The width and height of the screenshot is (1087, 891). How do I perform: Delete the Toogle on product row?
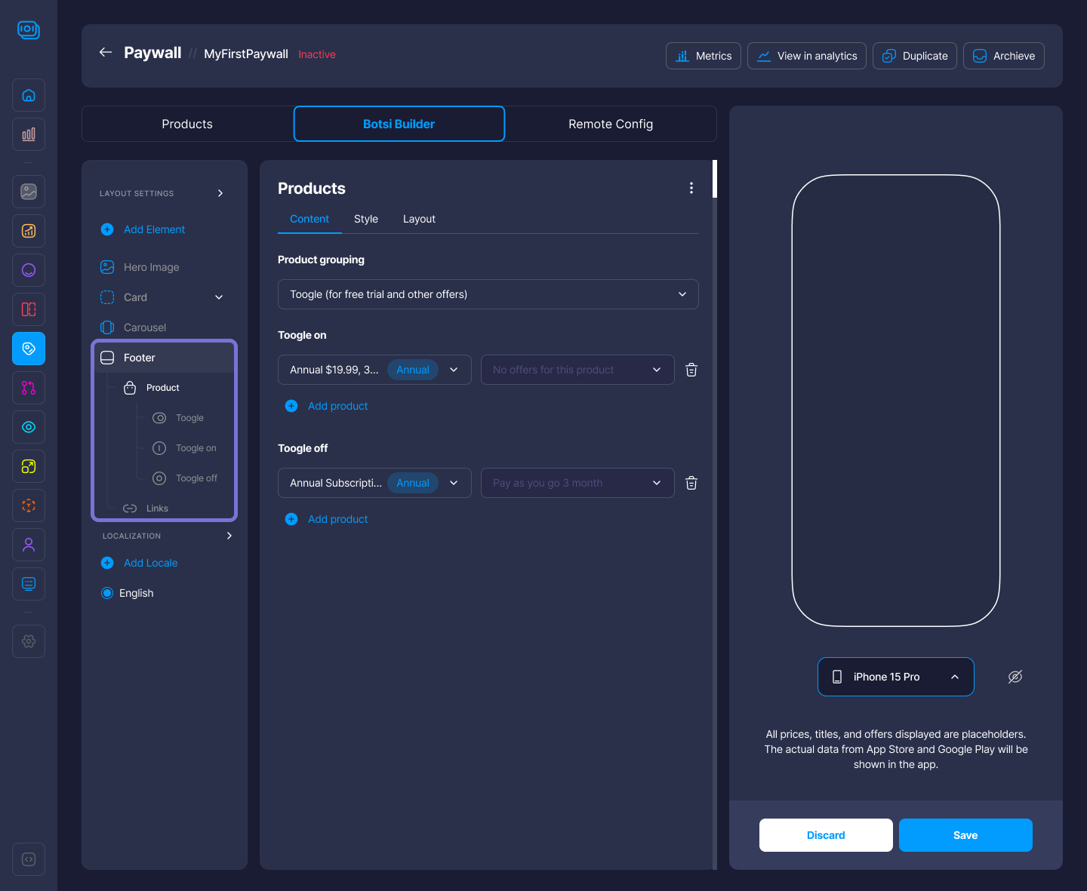click(x=691, y=370)
